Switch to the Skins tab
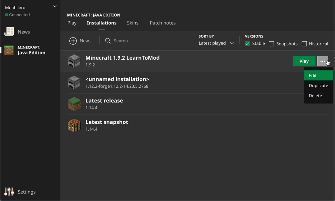Screen dimensions: 335x201 tap(133, 23)
